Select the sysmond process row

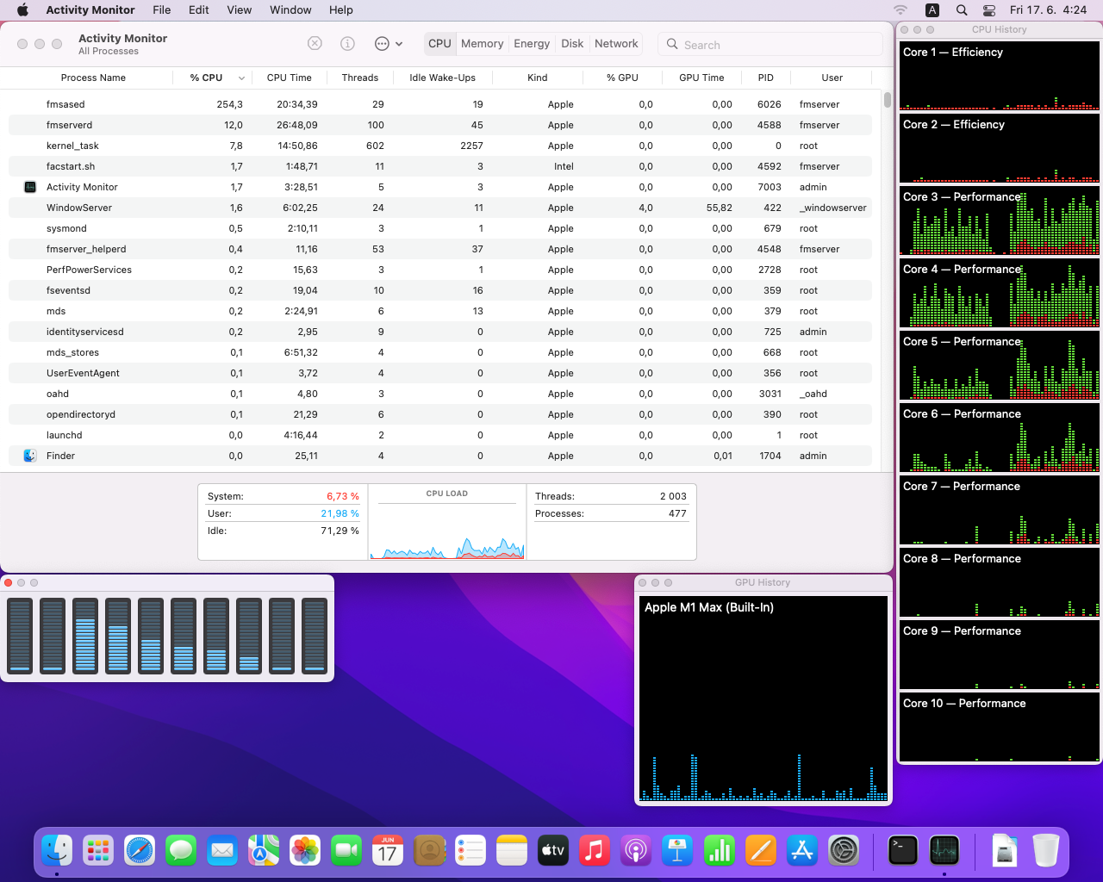[x=440, y=228]
